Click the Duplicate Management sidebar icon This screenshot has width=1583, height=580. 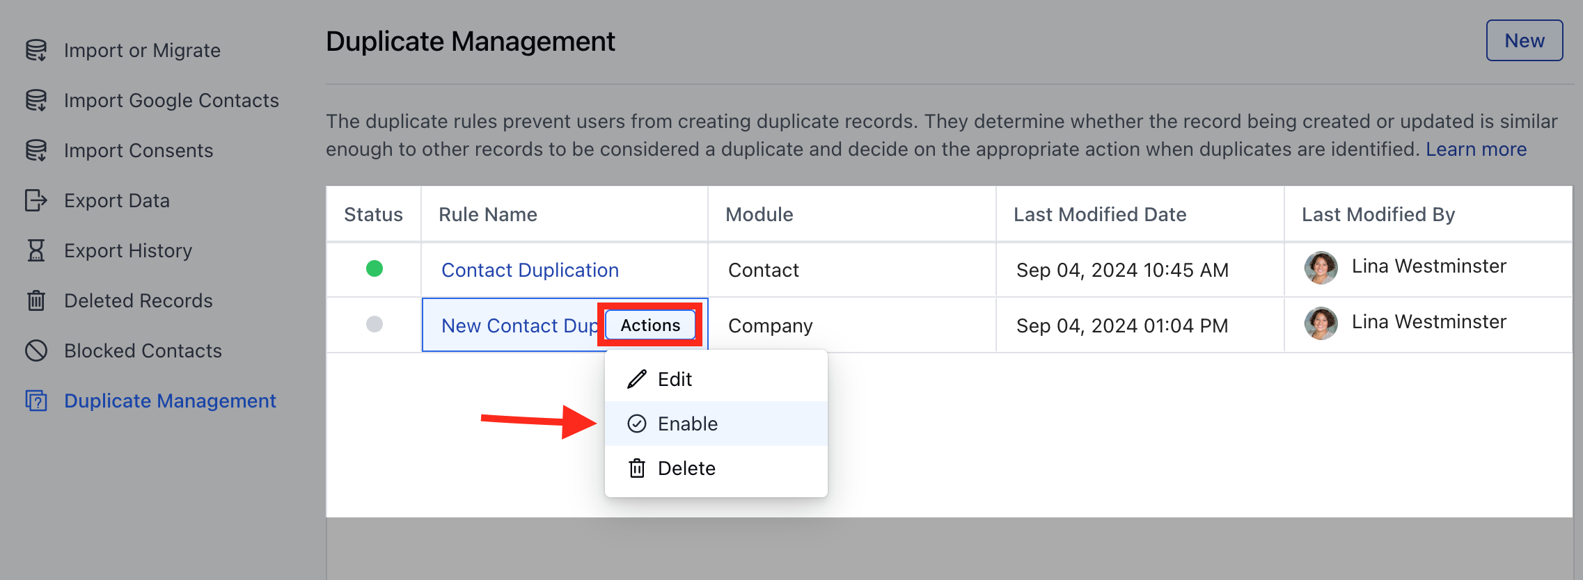coord(36,401)
